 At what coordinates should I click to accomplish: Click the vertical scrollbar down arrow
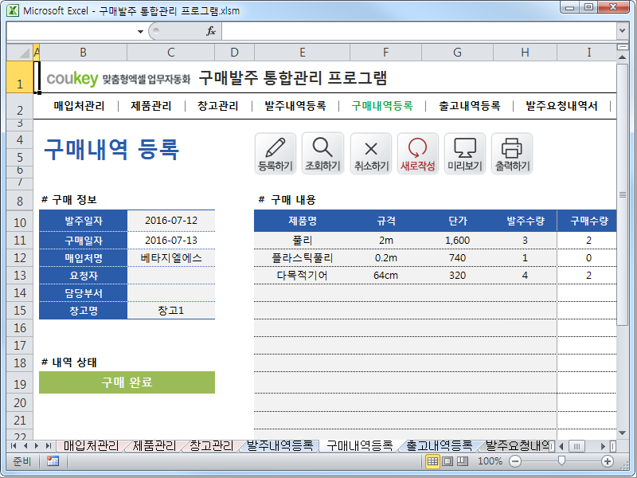click(x=622, y=433)
